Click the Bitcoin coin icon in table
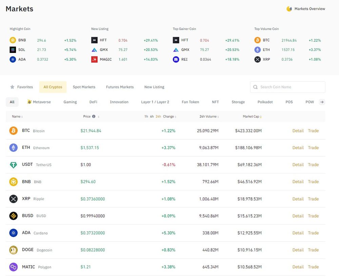This screenshot has width=339, height=277. point(14,131)
